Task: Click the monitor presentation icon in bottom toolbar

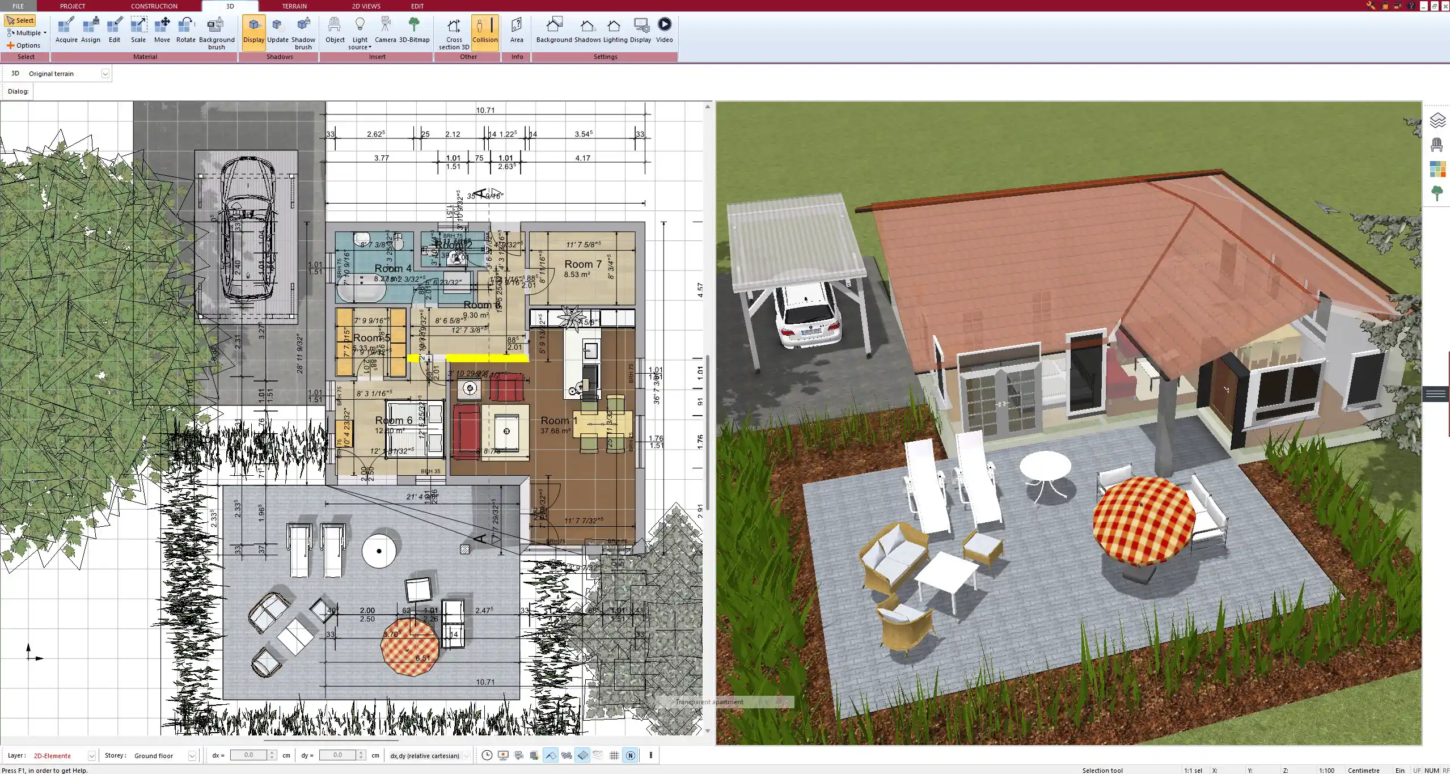Action: tap(503, 755)
